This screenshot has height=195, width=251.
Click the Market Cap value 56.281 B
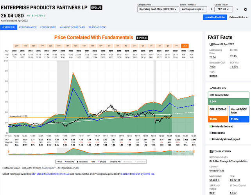click(214, 180)
